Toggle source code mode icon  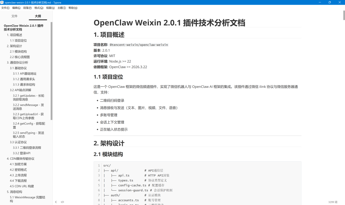point(62,202)
